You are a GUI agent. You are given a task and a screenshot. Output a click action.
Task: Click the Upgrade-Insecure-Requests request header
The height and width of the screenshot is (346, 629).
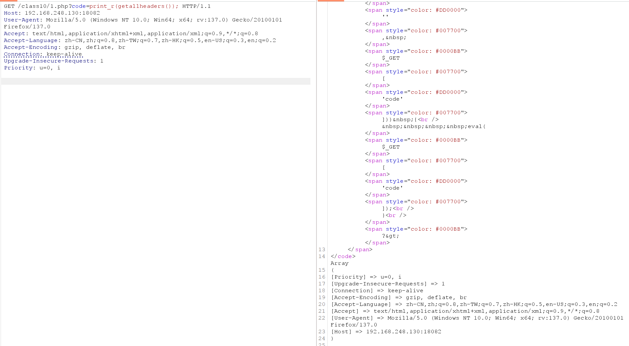point(53,61)
